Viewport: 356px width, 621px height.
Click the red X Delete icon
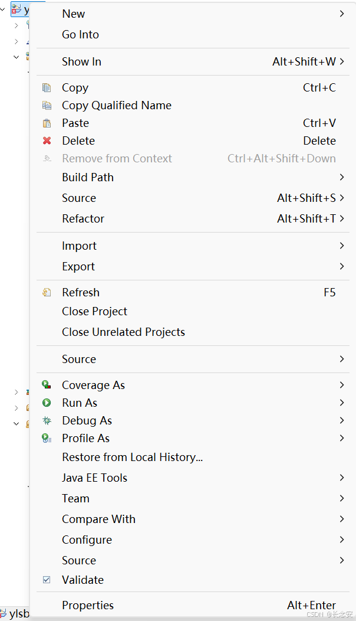pyautogui.click(x=47, y=140)
